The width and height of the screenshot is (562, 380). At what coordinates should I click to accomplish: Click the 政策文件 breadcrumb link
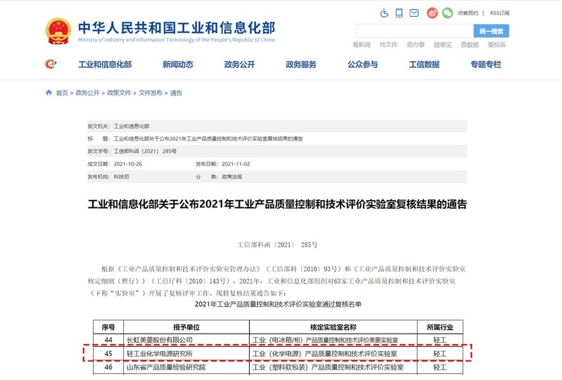(119, 93)
